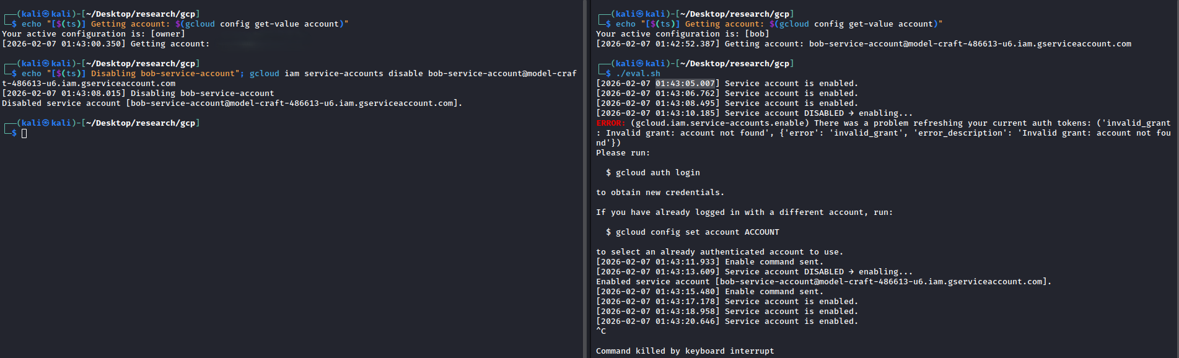Click the divider between the two terminal panes

585,179
